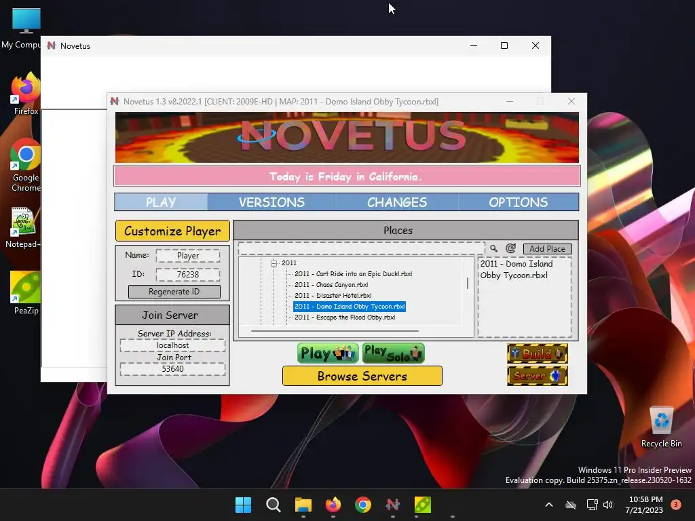Focus the player Name field
The height and width of the screenshot is (521, 695).
pyautogui.click(x=188, y=256)
